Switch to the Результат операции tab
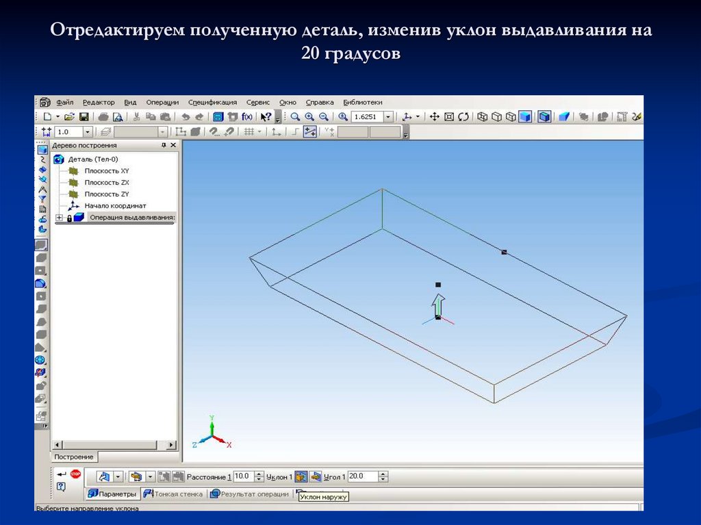Screen dimensions: 701x525 (249, 494)
